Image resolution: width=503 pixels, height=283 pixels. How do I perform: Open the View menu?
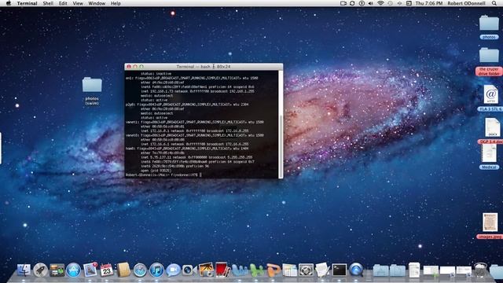[78, 3]
